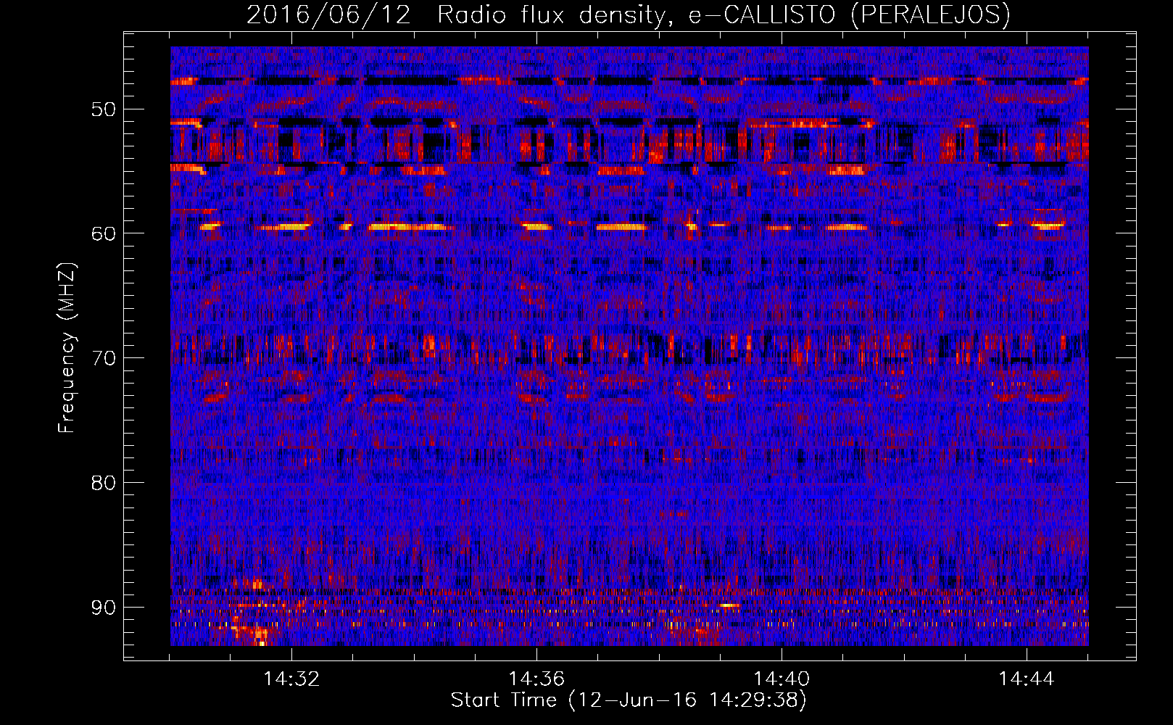Click the 'Start Time (12-Jun-16 14:29:38)' axis label
Screen dimensions: 1173x725
pos(629,700)
